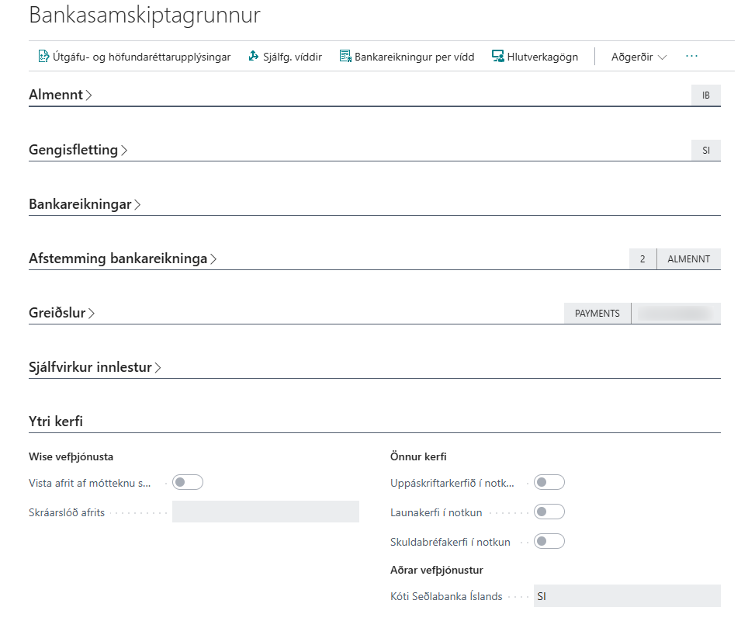
Task: Click the PAYMENTS summary value
Action: [x=597, y=314]
